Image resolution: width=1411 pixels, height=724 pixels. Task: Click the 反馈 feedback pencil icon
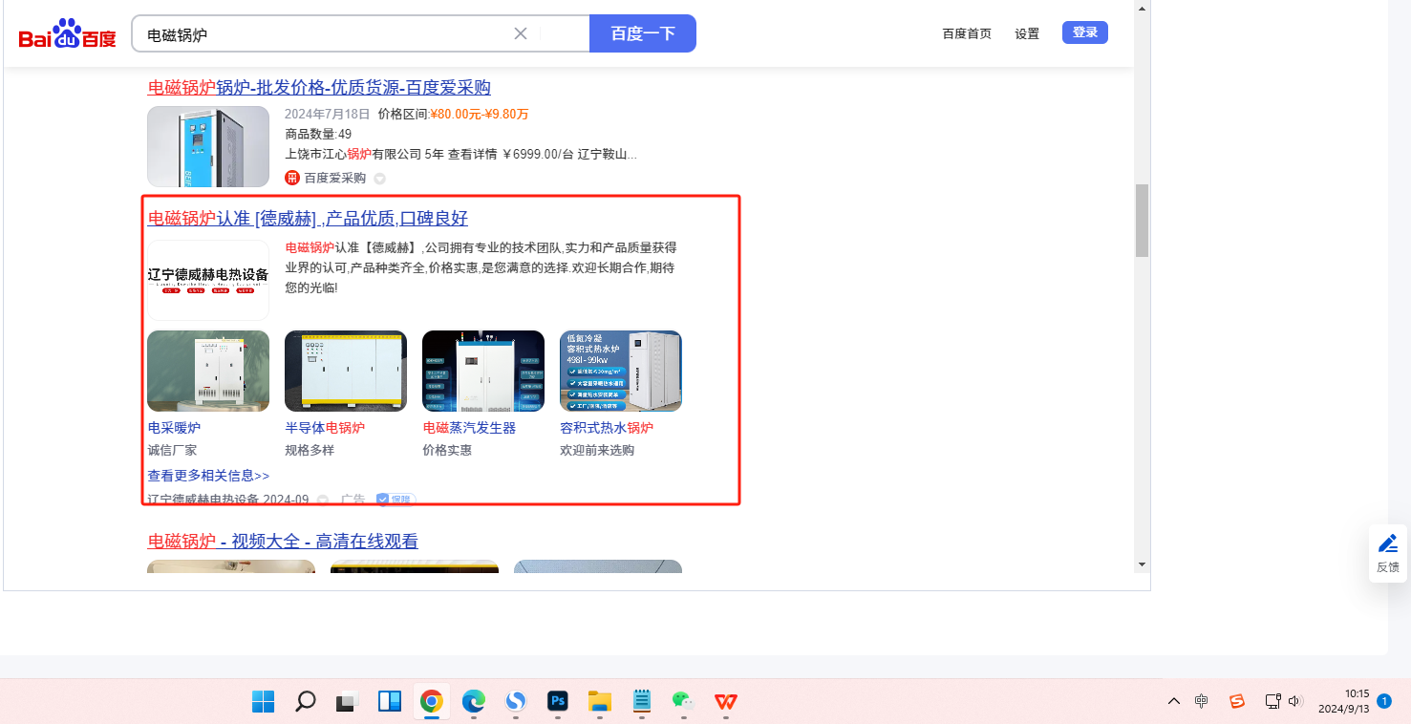point(1387,544)
